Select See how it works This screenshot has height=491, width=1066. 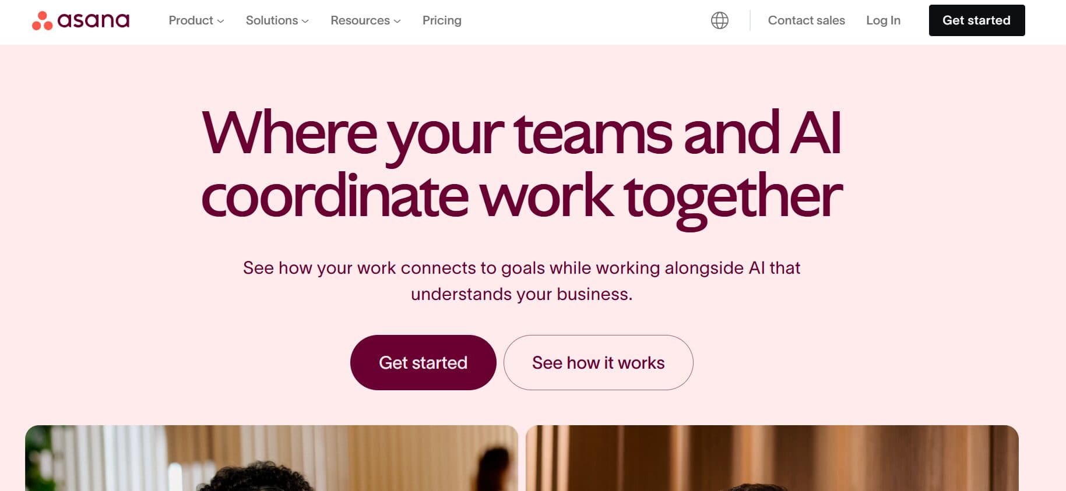click(x=598, y=362)
